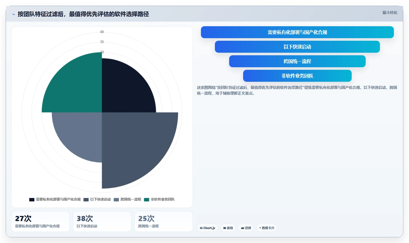Toggle legend swatch for 非软件业务团队
The width and height of the screenshot is (409, 243).
pyautogui.click(x=146, y=199)
